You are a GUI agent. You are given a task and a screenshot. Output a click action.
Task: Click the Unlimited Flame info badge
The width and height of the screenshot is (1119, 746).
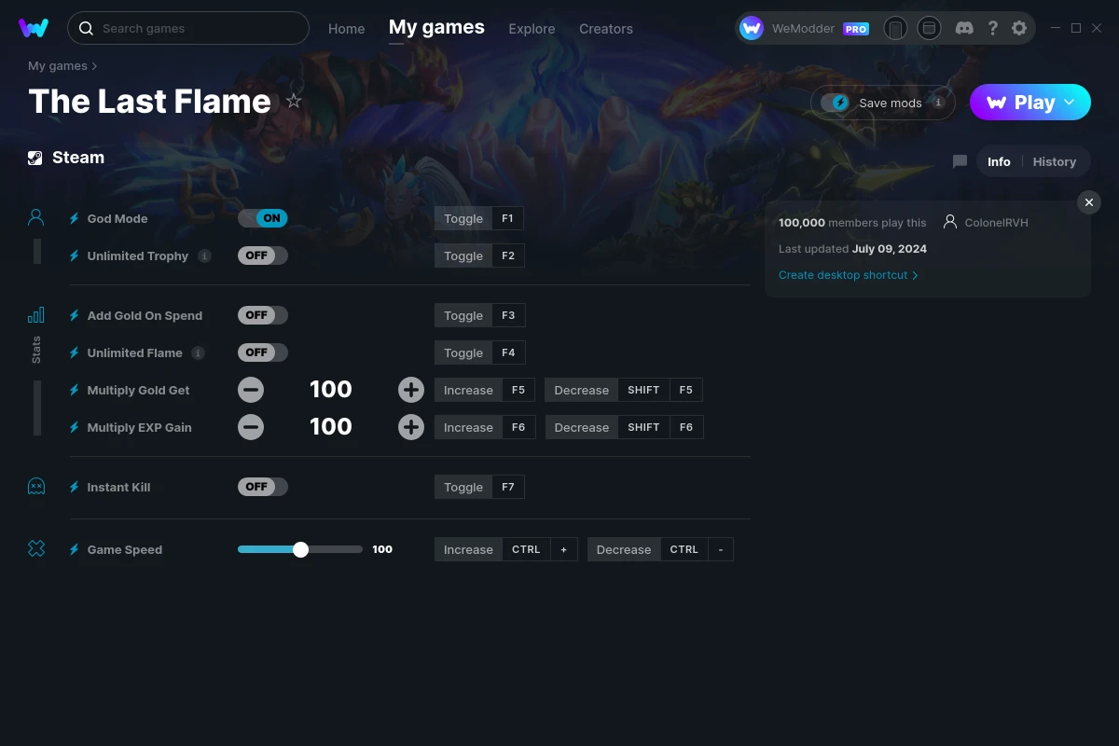pyautogui.click(x=197, y=352)
